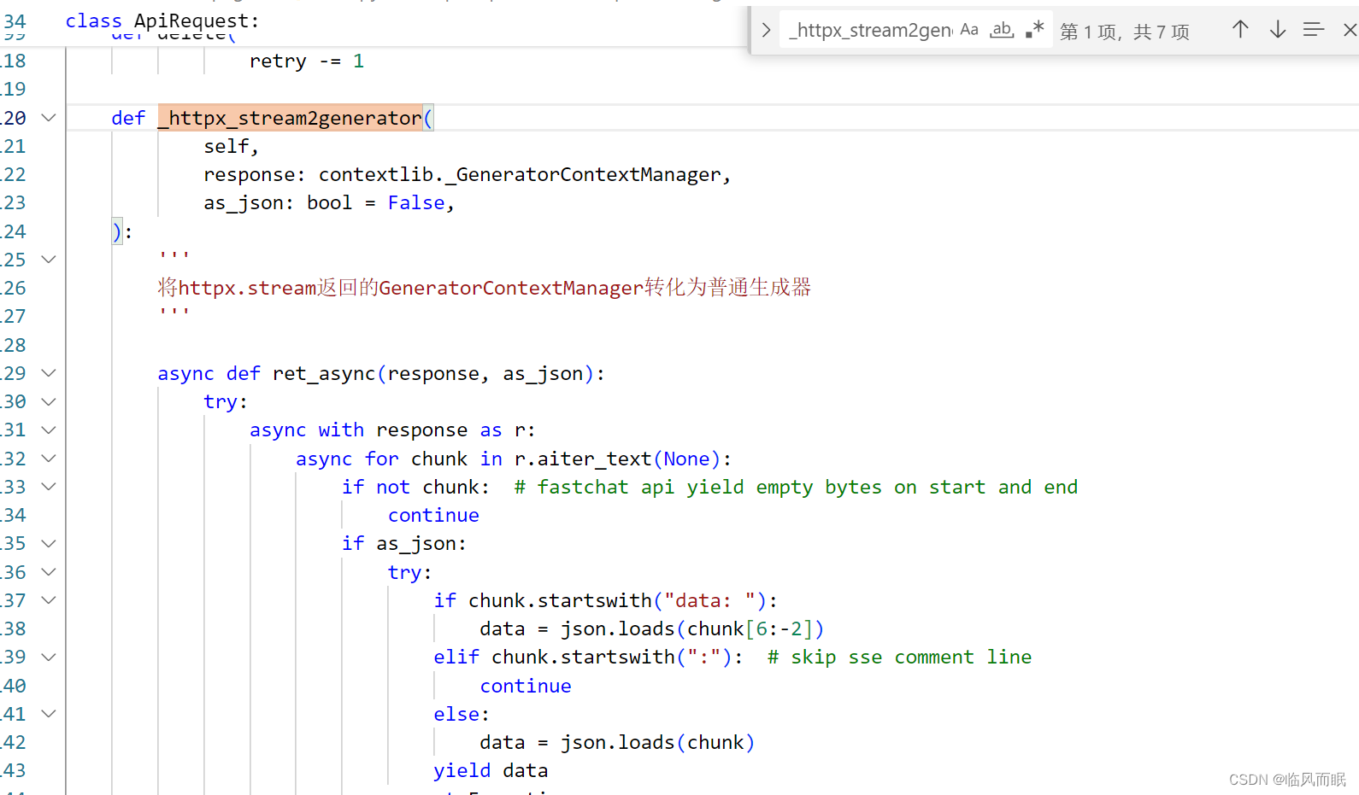The image size is (1359, 795).
Task: Collapse fold arrow for if as_json
Action: (x=49, y=543)
